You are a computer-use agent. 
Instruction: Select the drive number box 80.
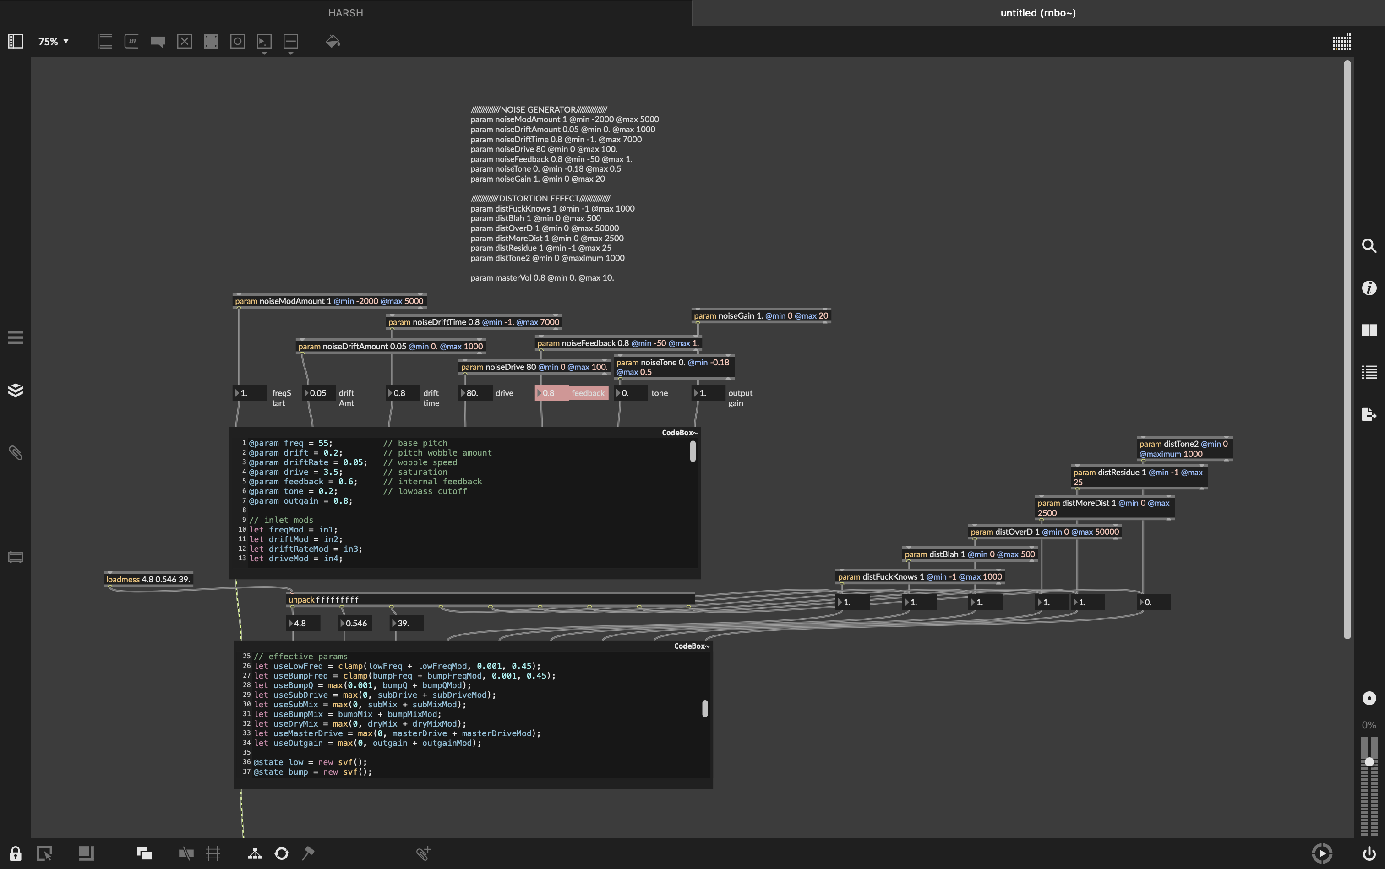[475, 393]
